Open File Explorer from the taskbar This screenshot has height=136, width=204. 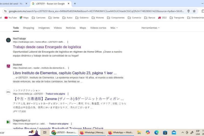(139, 132)
